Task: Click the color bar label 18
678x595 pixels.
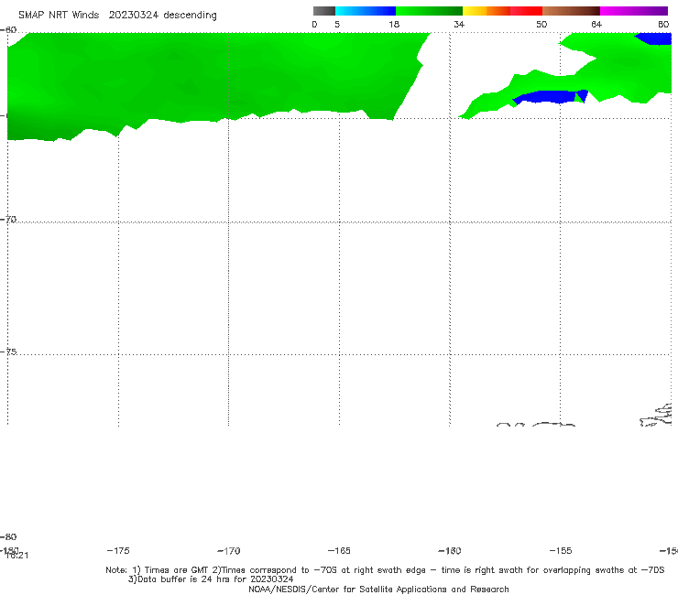Action: tap(394, 25)
